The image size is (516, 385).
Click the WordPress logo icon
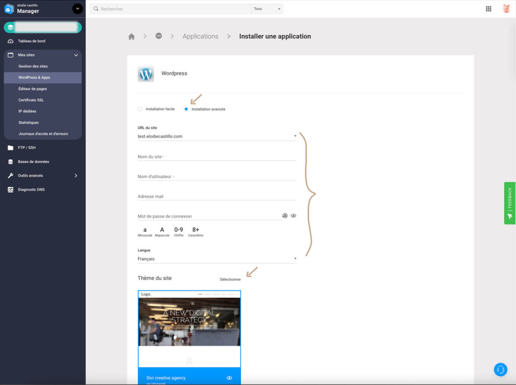pos(146,74)
